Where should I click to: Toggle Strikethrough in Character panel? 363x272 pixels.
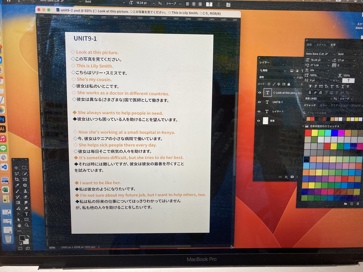point(348,86)
